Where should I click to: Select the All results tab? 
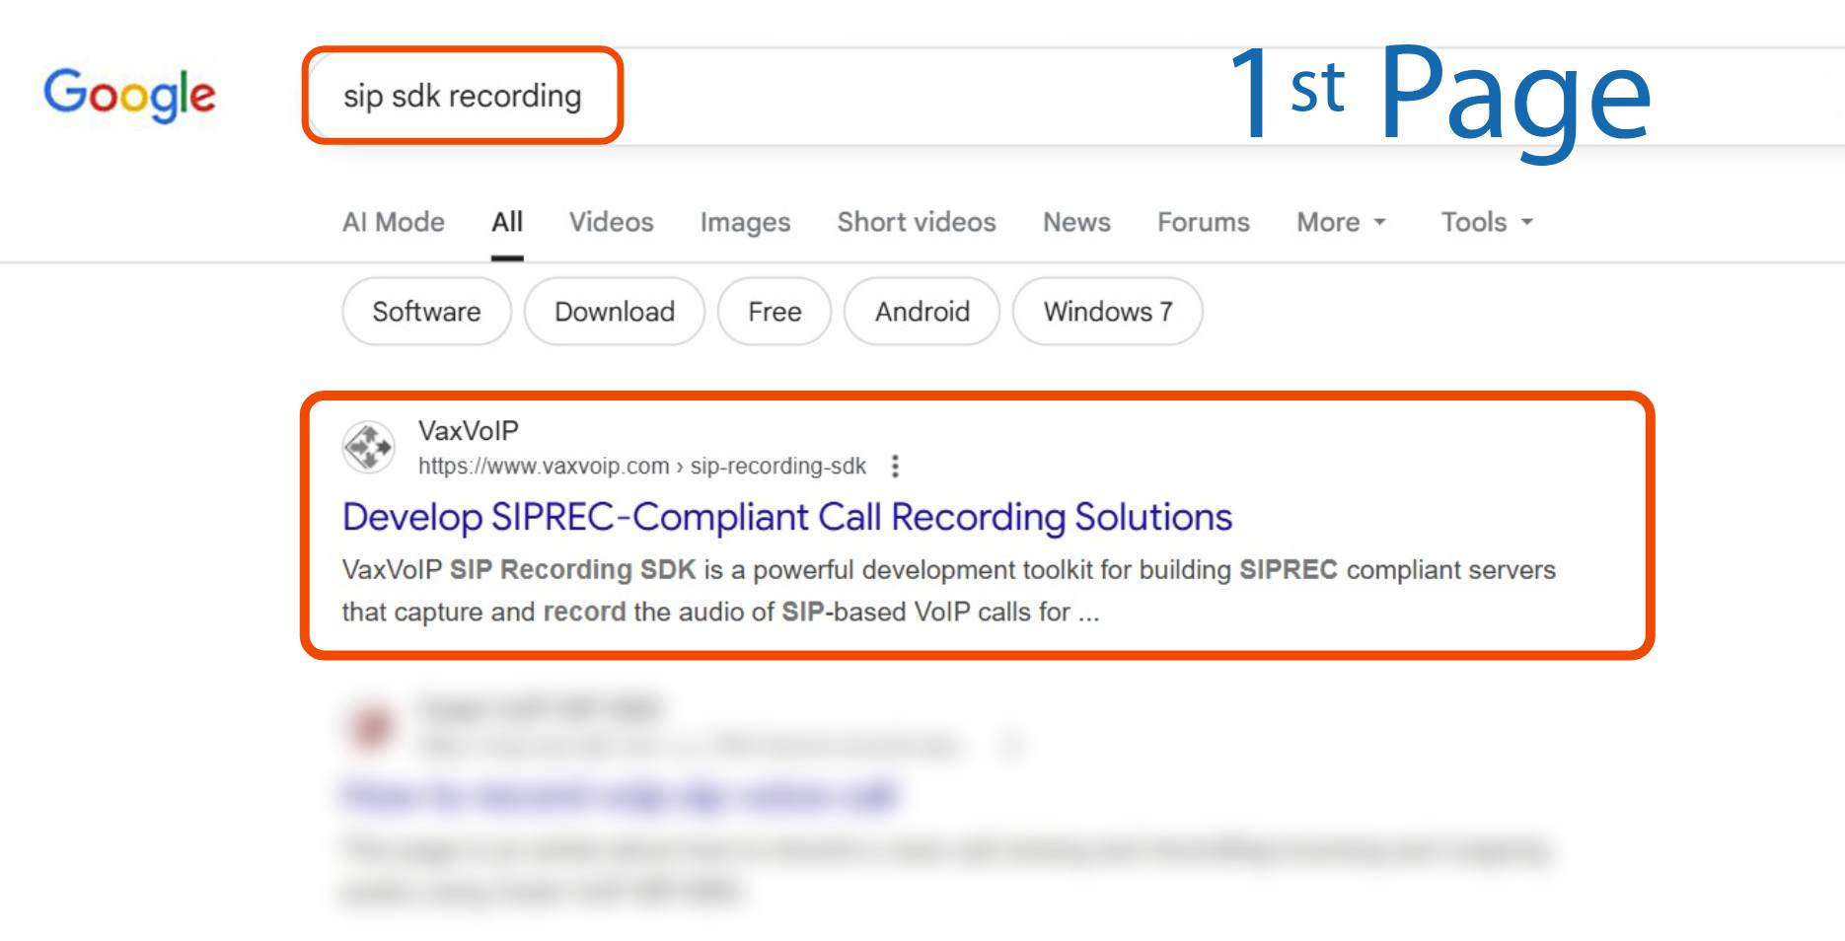click(507, 222)
